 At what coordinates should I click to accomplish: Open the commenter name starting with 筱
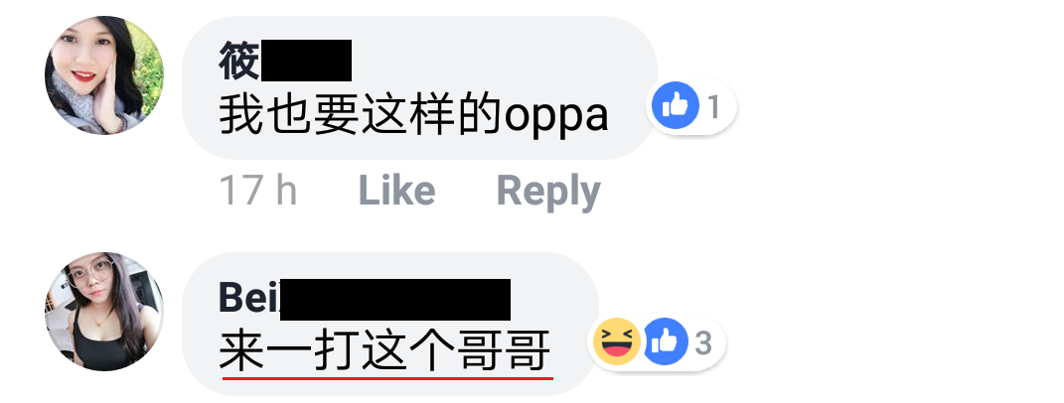coord(285,62)
